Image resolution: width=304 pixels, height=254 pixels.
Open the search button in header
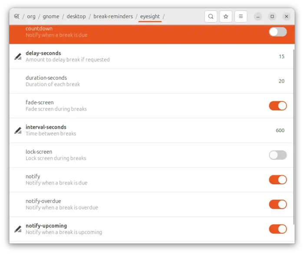pos(211,17)
